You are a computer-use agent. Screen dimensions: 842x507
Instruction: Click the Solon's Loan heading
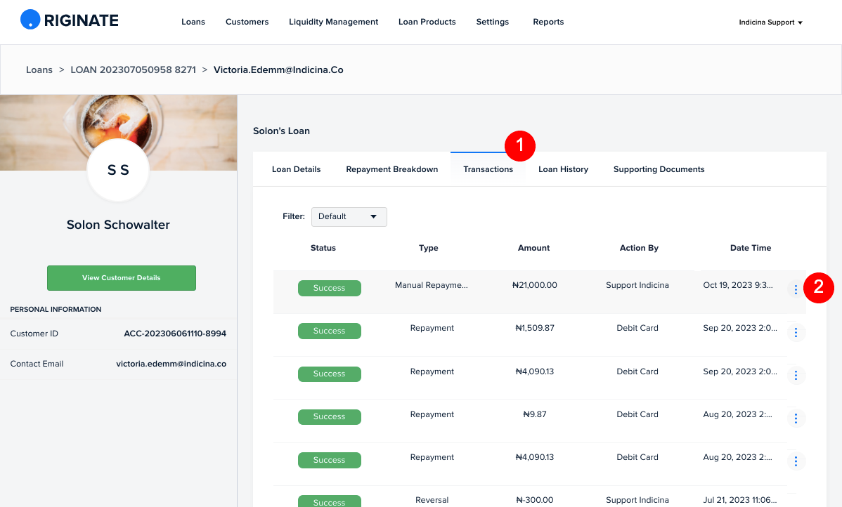pyautogui.click(x=281, y=131)
